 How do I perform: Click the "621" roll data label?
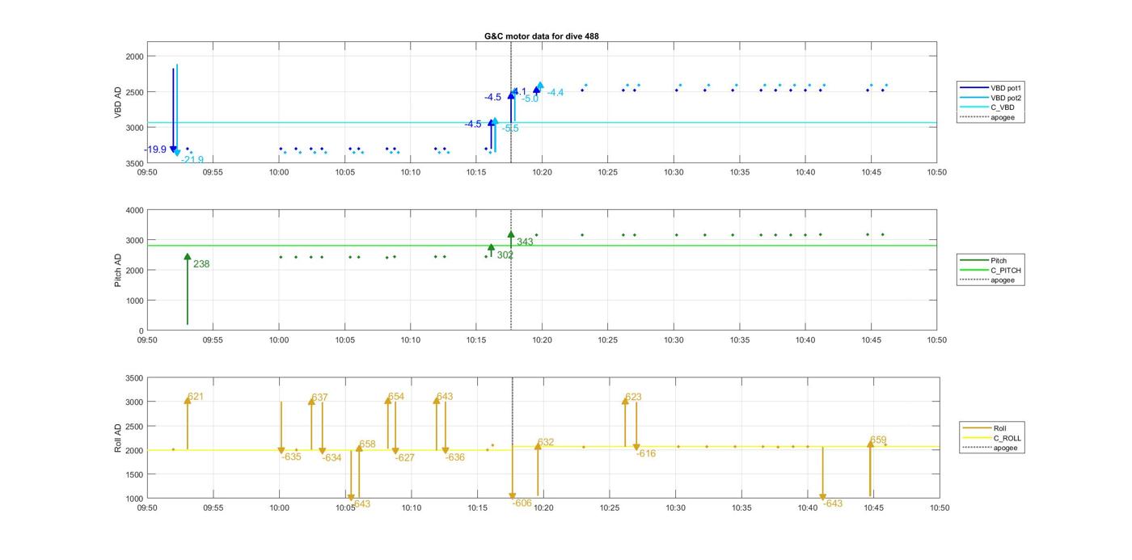pyautogui.click(x=196, y=397)
